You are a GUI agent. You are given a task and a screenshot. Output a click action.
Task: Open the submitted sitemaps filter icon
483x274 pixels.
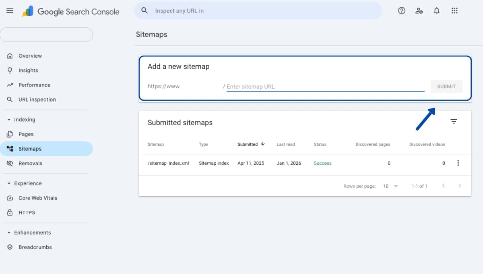[454, 121]
